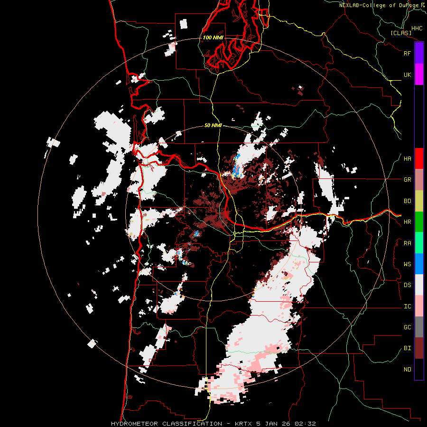Click the ND black legend color swatch
The image size is (427, 427).
click(x=419, y=369)
